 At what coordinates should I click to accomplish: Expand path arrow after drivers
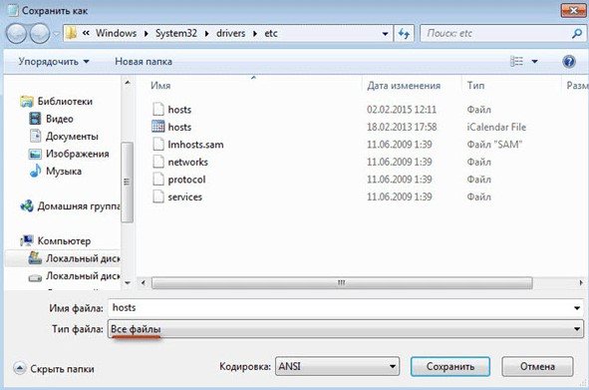click(255, 34)
